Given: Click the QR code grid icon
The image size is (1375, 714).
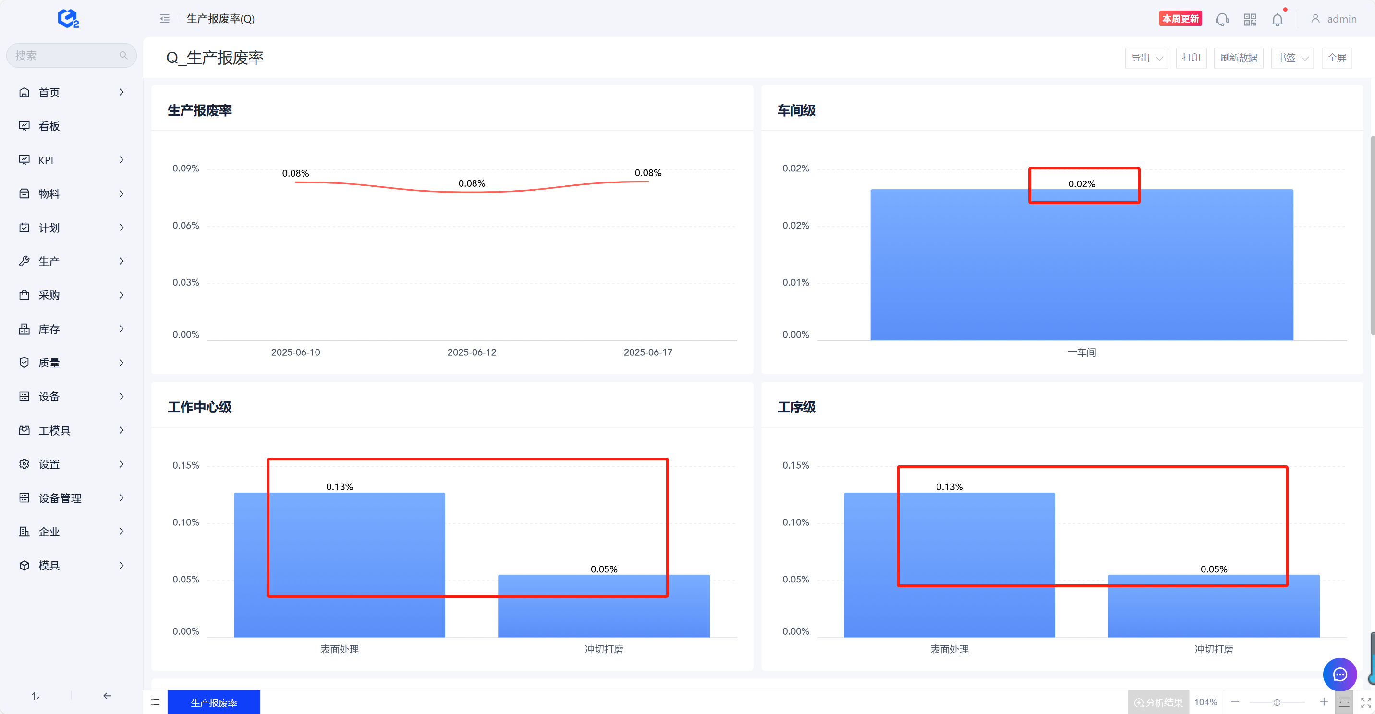Looking at the screenshot, I should coord(1250,20).
